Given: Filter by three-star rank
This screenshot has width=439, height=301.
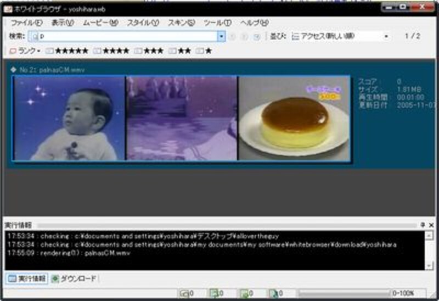Looking at the screenshot, I should [x=149, y=51].
